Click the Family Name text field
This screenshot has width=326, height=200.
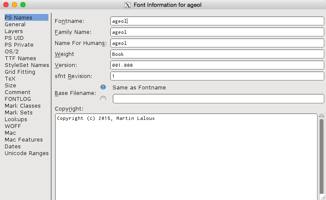tap(216, 32)
